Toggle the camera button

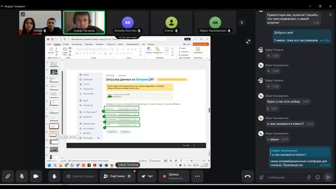click(36, 176)
